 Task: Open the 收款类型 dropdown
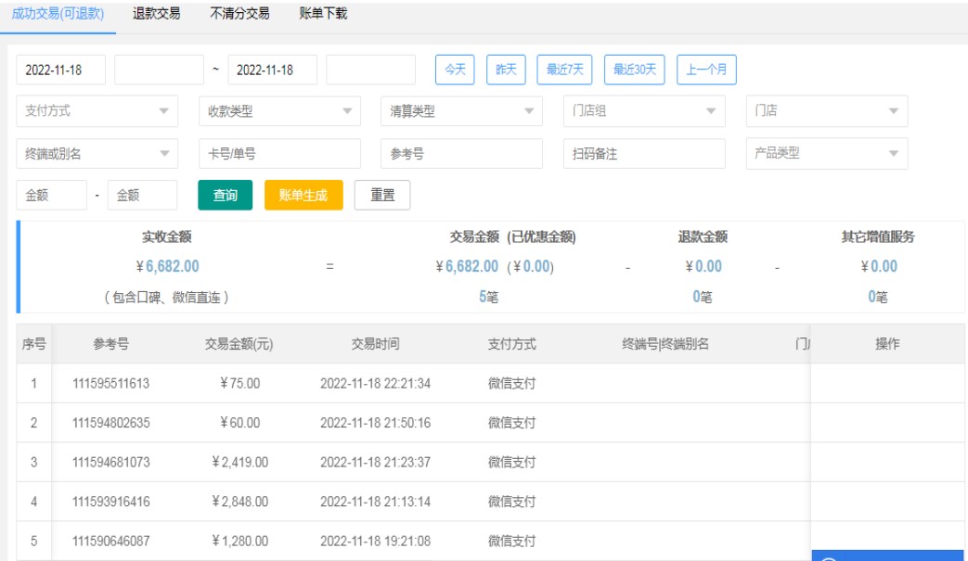(279, 111)
